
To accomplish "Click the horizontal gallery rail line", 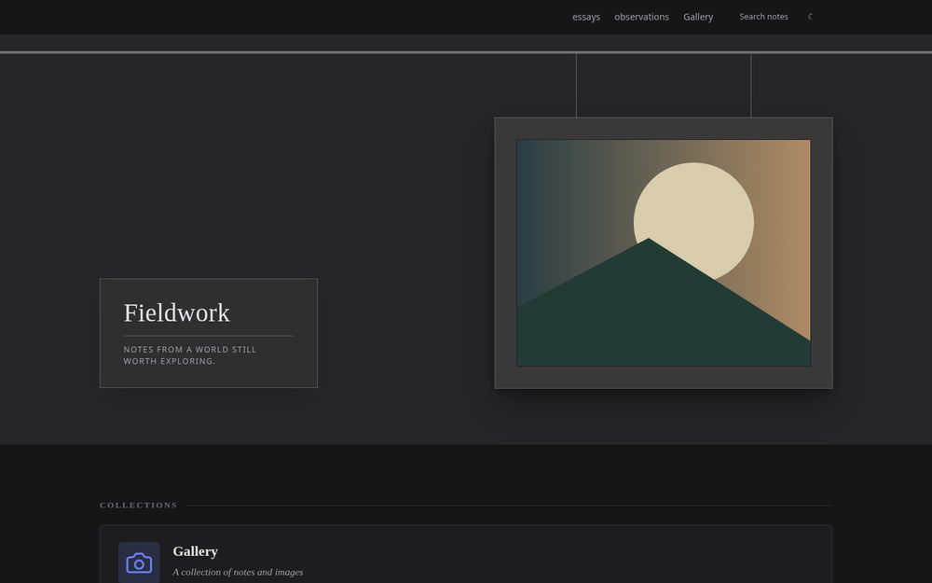I will [x=466, y=52].
